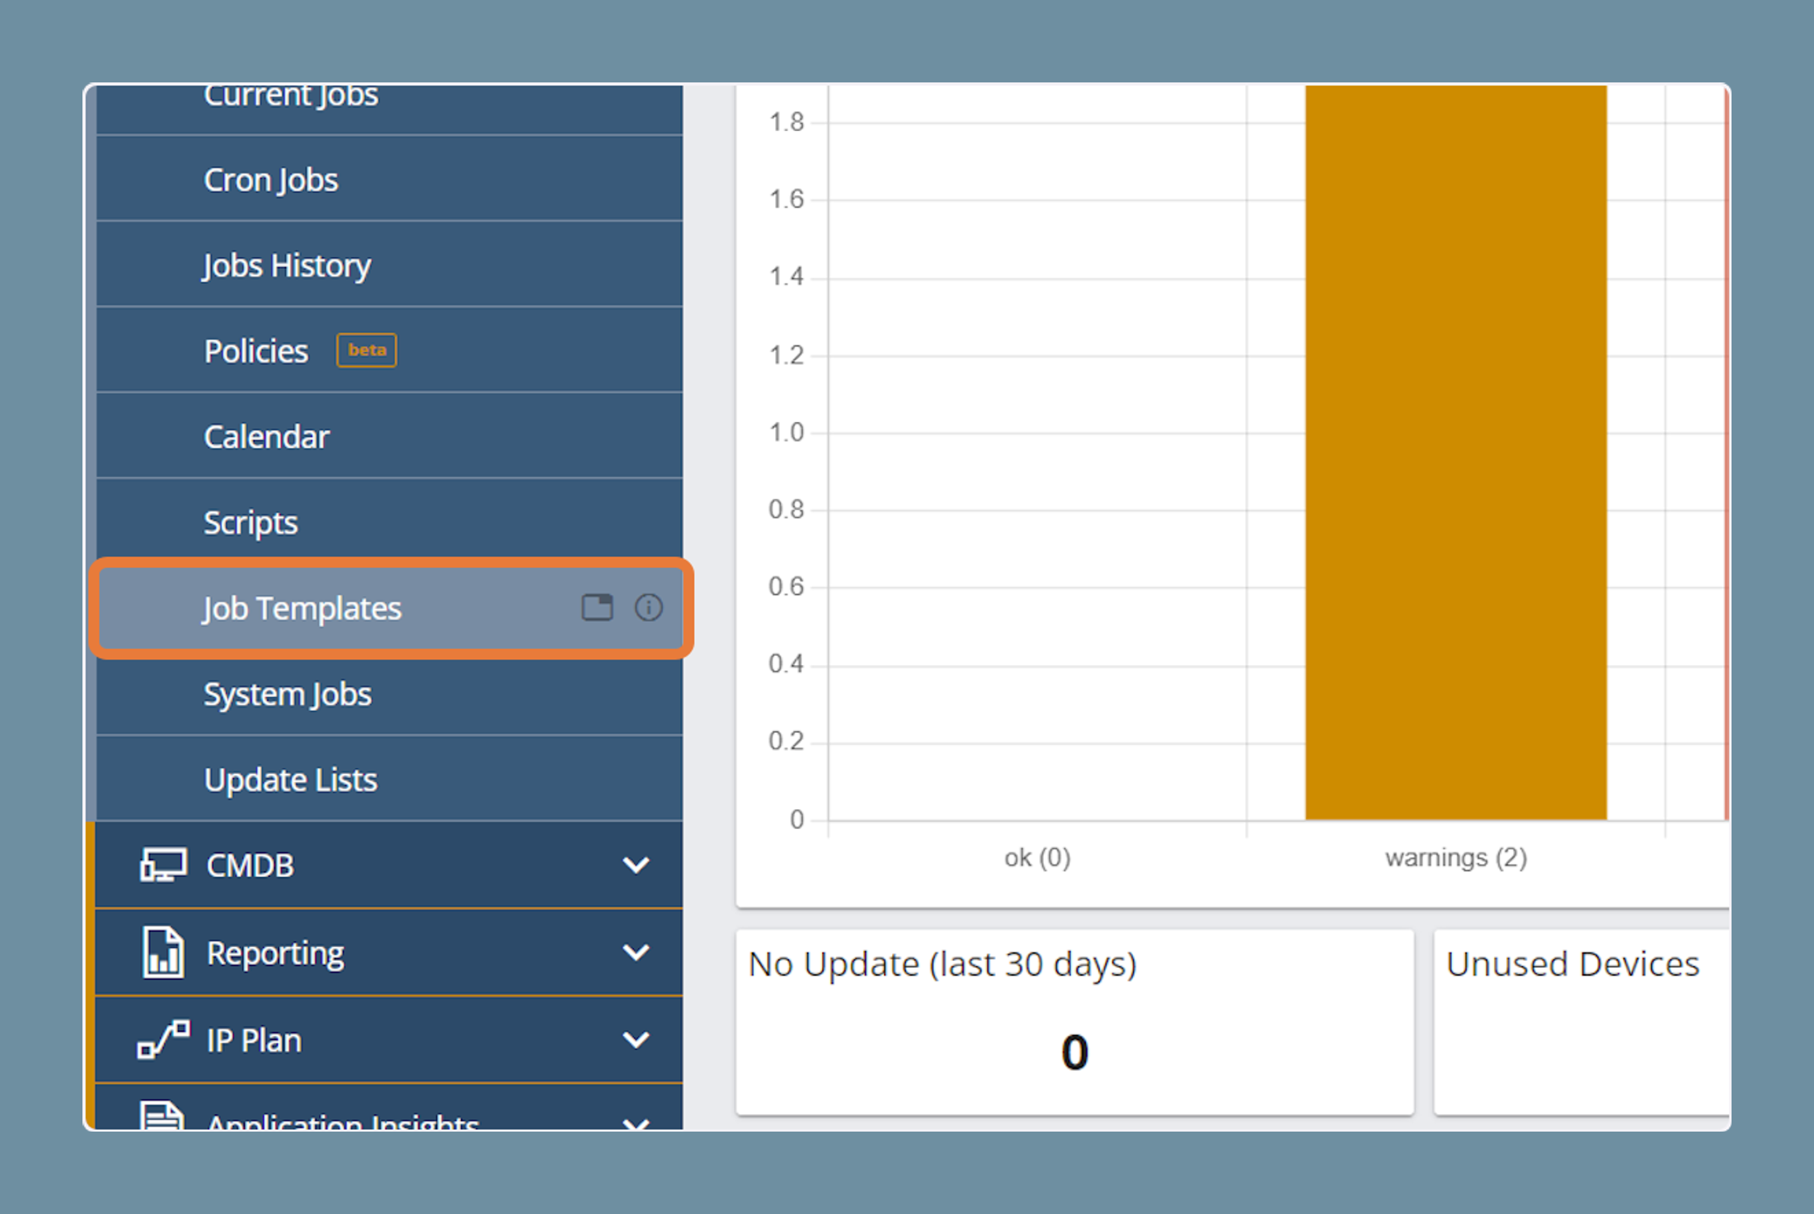Viewport: 1814px width, 1214px height.
Task: Click the 0 count in No Update card
Action: pos(1074,1052)
